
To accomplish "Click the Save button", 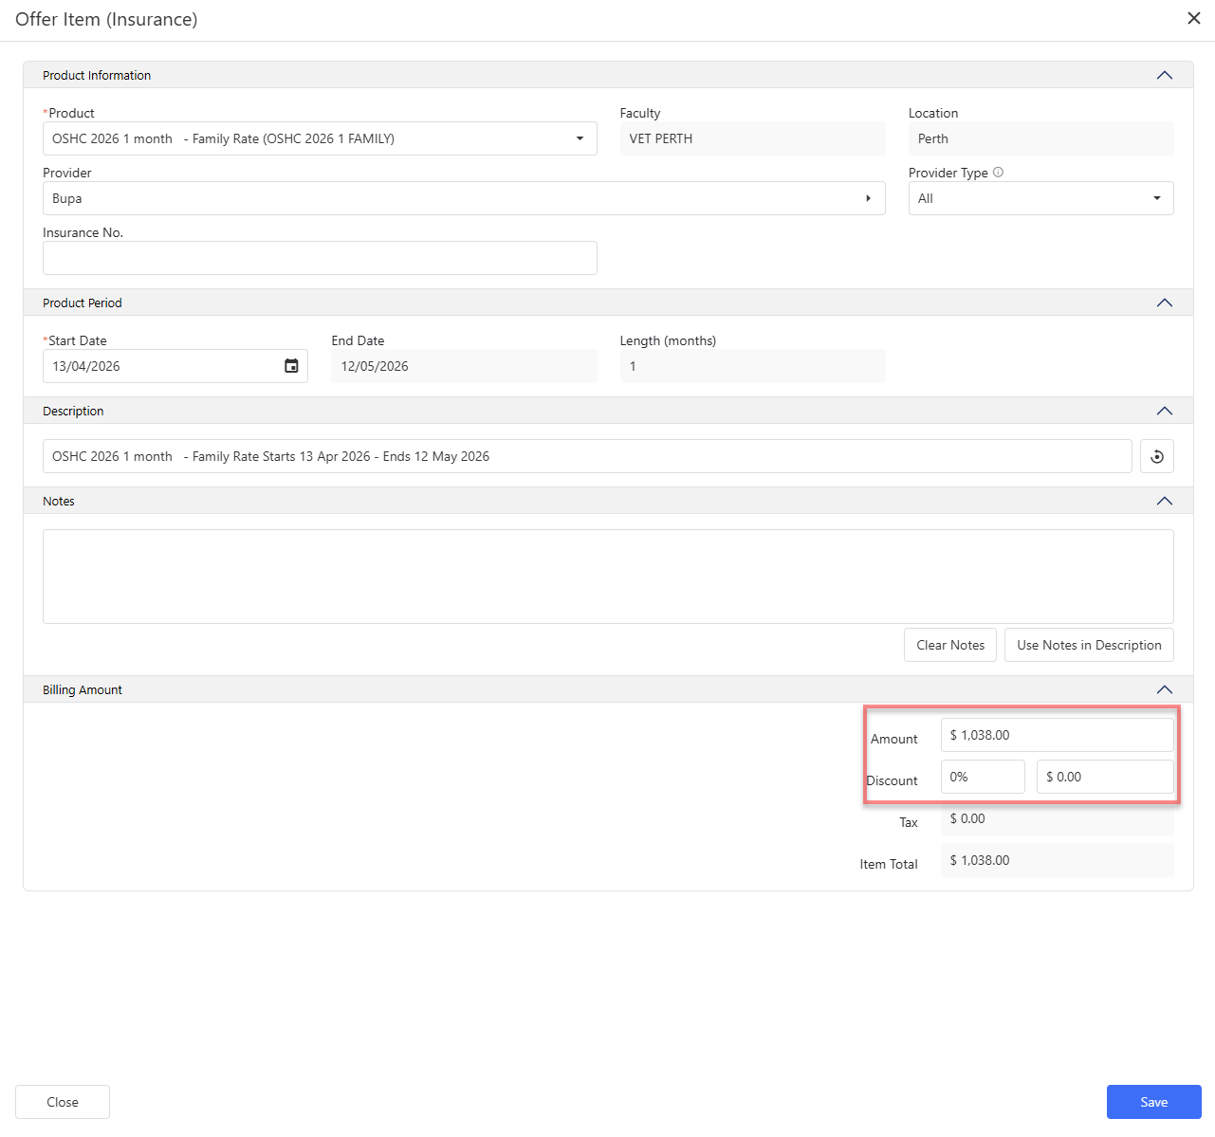I will click(1153, 1102).
